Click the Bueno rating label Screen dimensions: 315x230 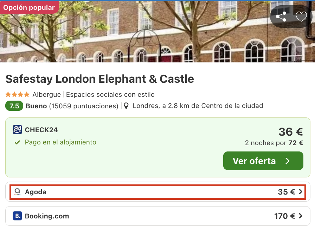pyautogui.click(x=36, y=106)
